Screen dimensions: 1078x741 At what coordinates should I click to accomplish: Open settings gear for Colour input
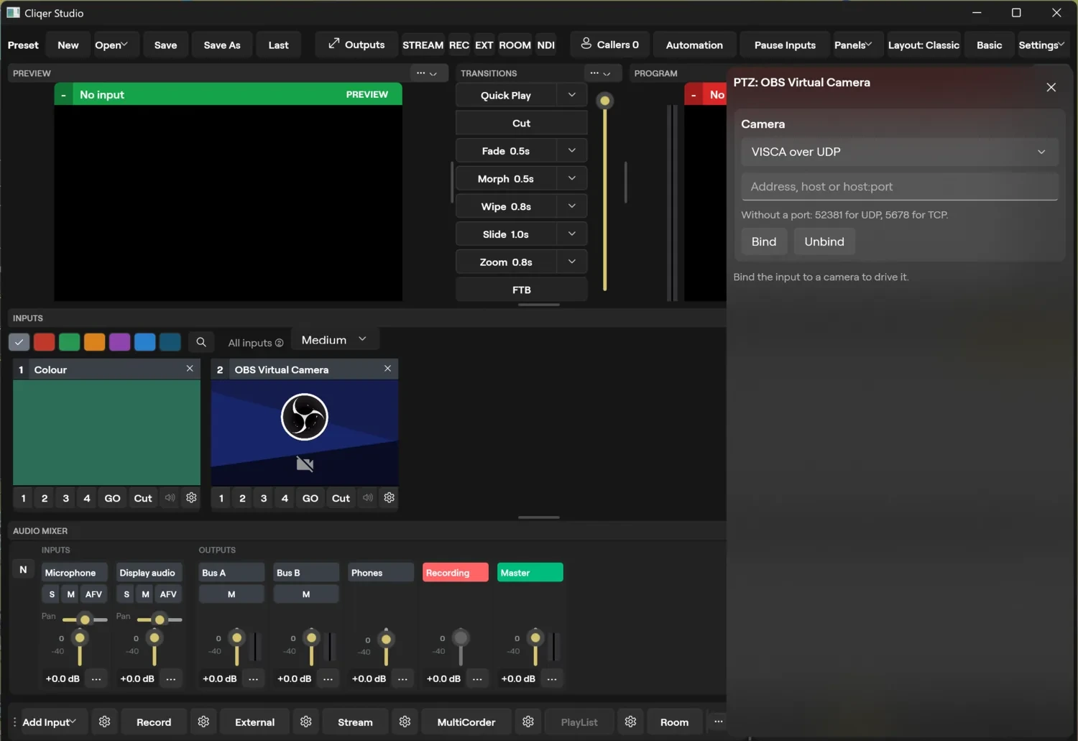[x=191, y=497]
